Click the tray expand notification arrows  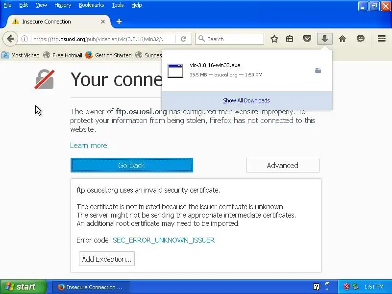(327, 287)
